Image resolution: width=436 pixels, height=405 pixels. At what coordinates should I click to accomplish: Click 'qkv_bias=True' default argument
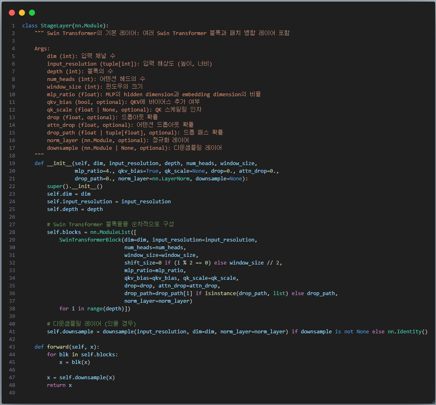(x=138, y=171)
